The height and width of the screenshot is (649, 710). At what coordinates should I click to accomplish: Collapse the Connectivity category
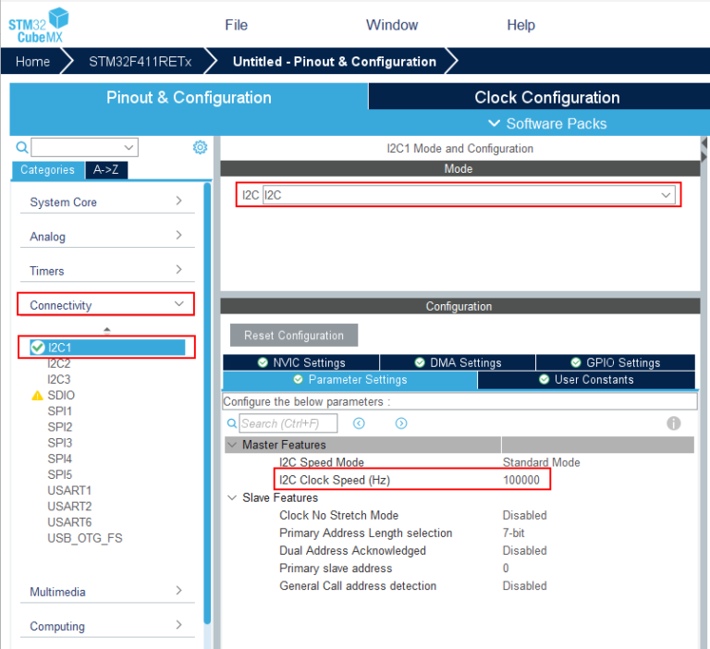(x=107, y=305)
